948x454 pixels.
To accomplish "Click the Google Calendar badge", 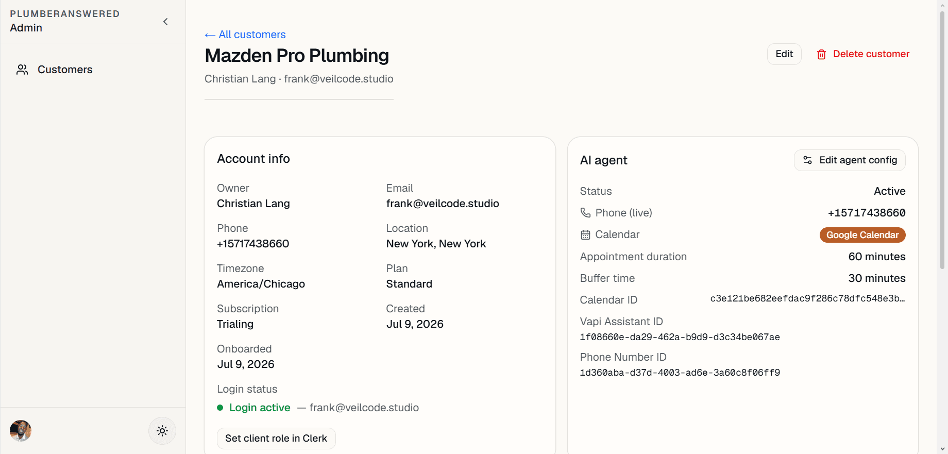I will pyautogui.click(x=862, y=235).
